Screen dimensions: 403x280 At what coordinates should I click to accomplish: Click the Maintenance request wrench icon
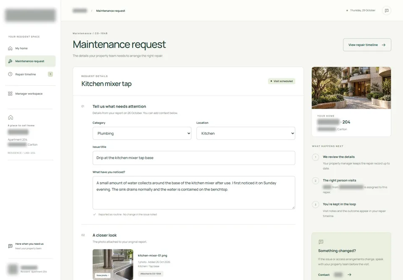coord(10,61)
